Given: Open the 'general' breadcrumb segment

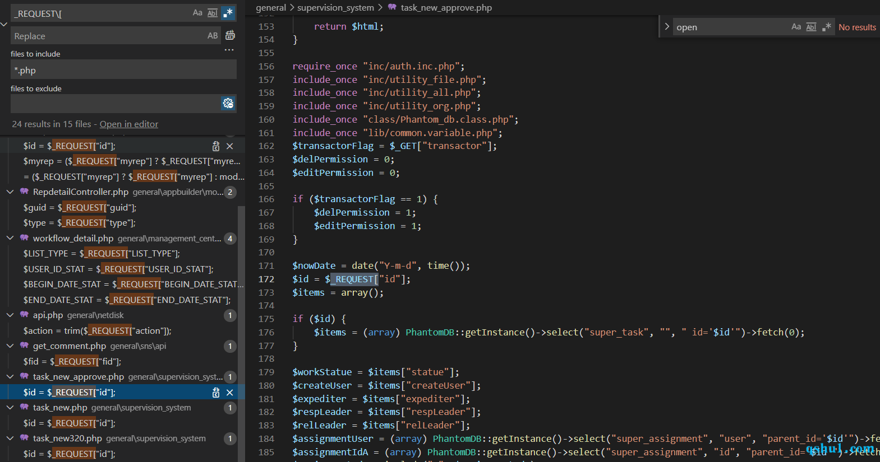Looking at the screenshot, I should click(x=271, y=7).
